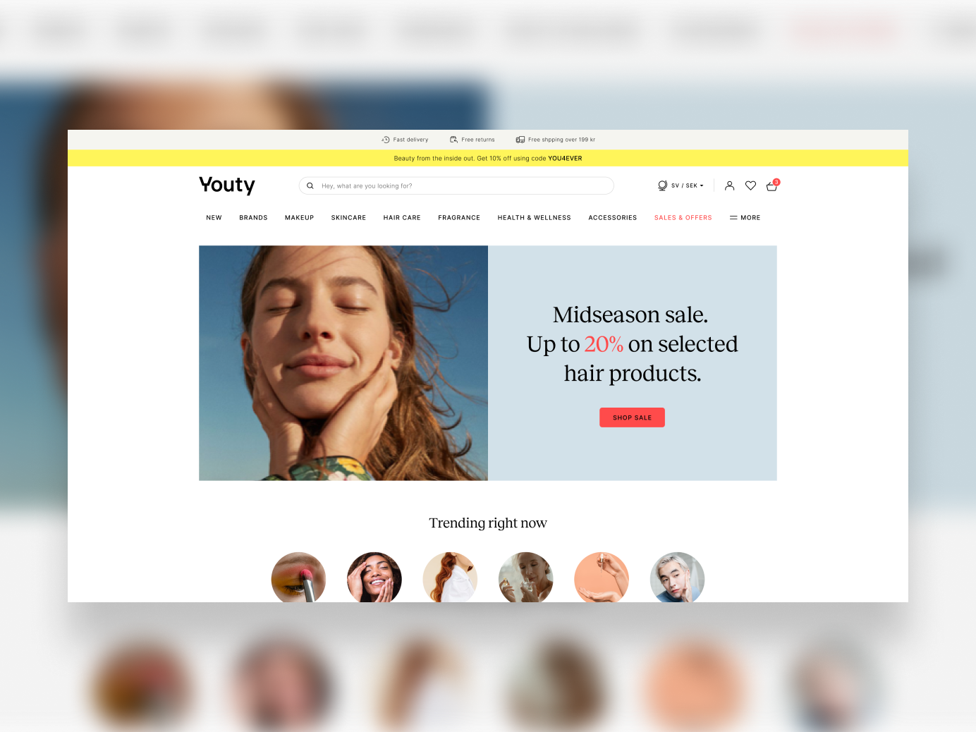Focus the 'what are you looking for' search field
This screenshot has height=732, width=976.
(456, 185)
